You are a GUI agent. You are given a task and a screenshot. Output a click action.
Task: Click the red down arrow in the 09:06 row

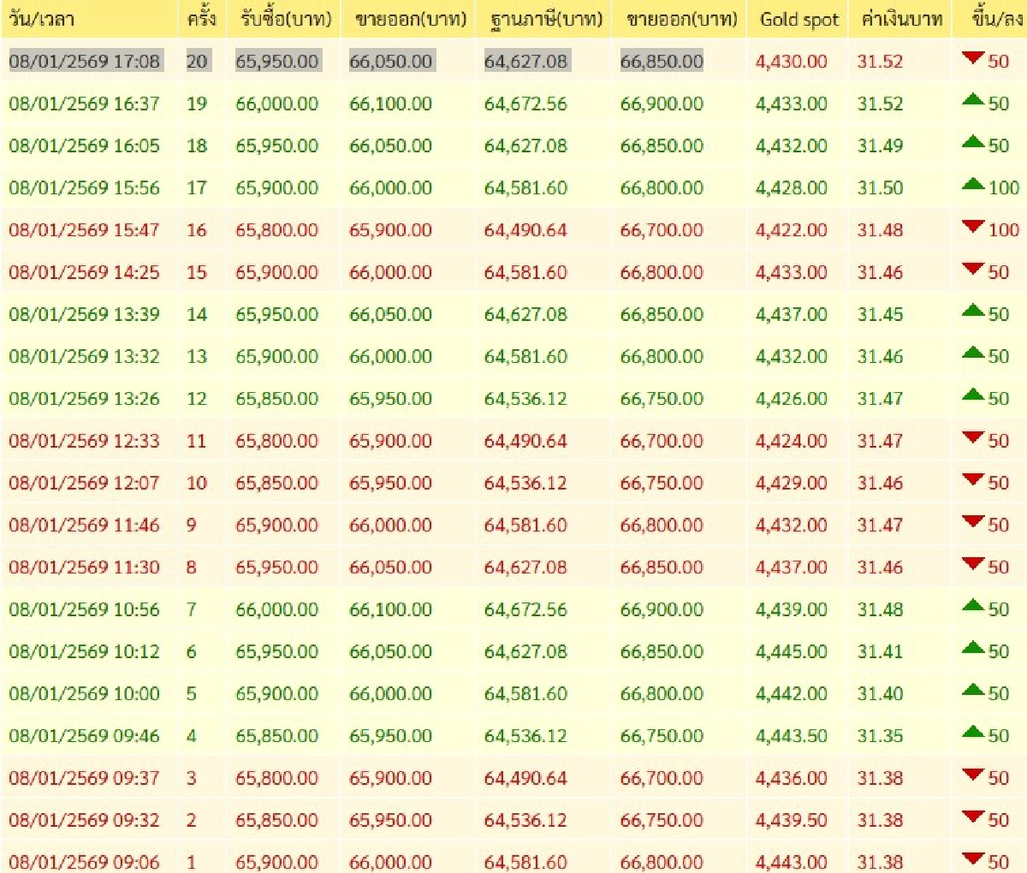coord(972,858)
